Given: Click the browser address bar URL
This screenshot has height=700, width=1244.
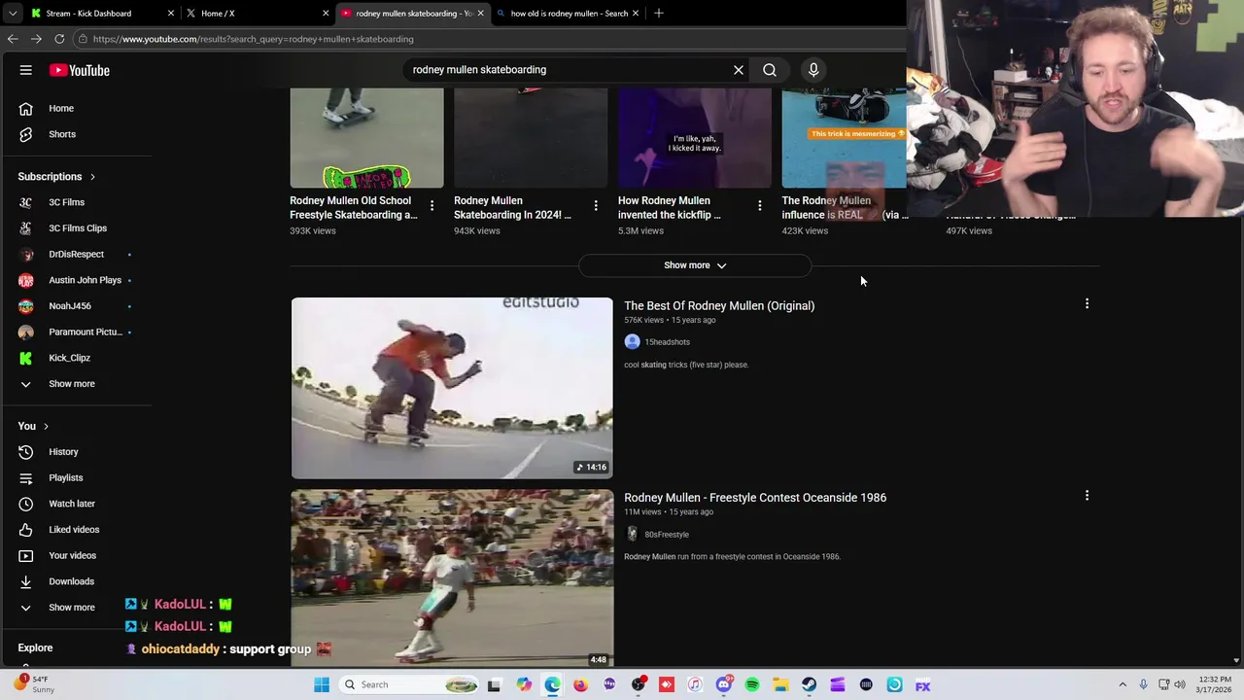Looking at the screenshot, I should click(254, 39).
